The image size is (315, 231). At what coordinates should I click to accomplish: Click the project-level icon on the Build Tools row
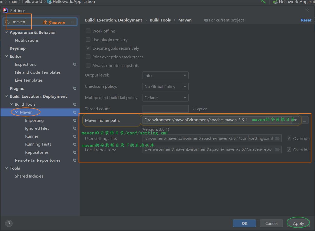75,104
